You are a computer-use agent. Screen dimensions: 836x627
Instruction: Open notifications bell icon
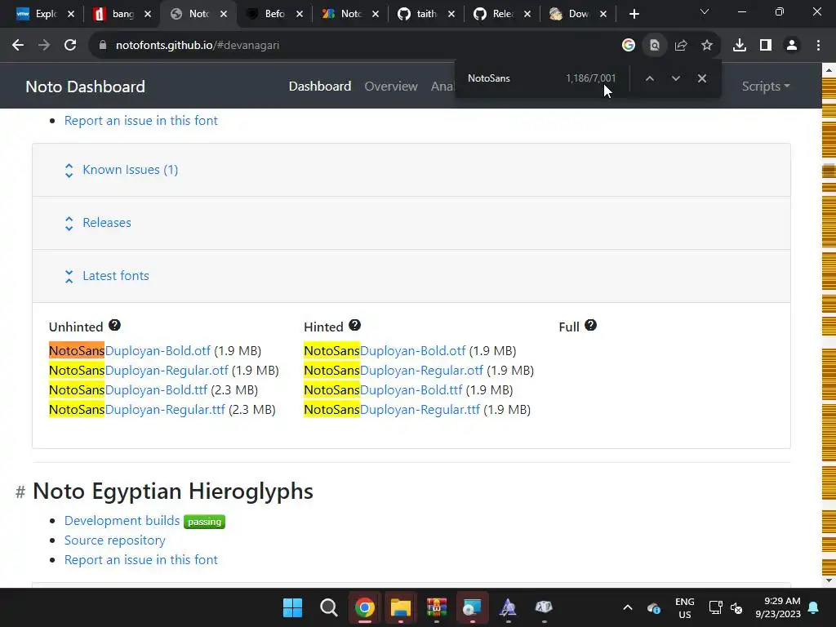click(x=814, y=607)
